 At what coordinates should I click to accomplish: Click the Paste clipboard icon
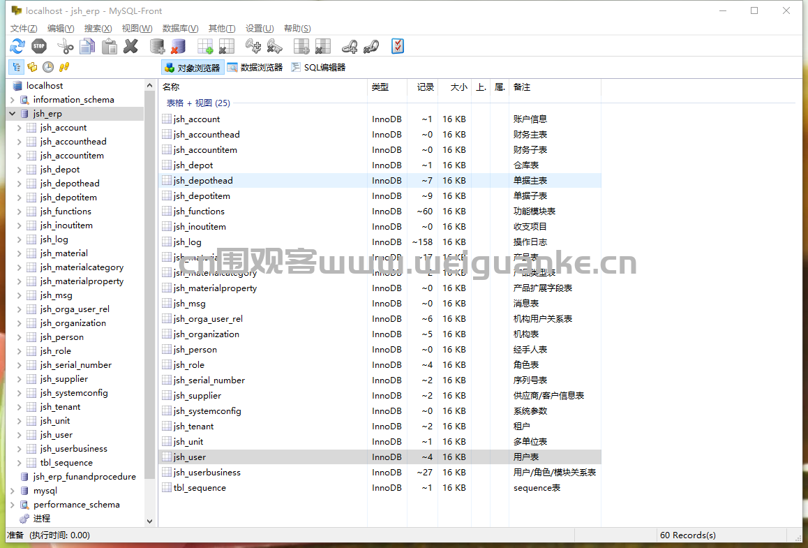coord(110,46)
